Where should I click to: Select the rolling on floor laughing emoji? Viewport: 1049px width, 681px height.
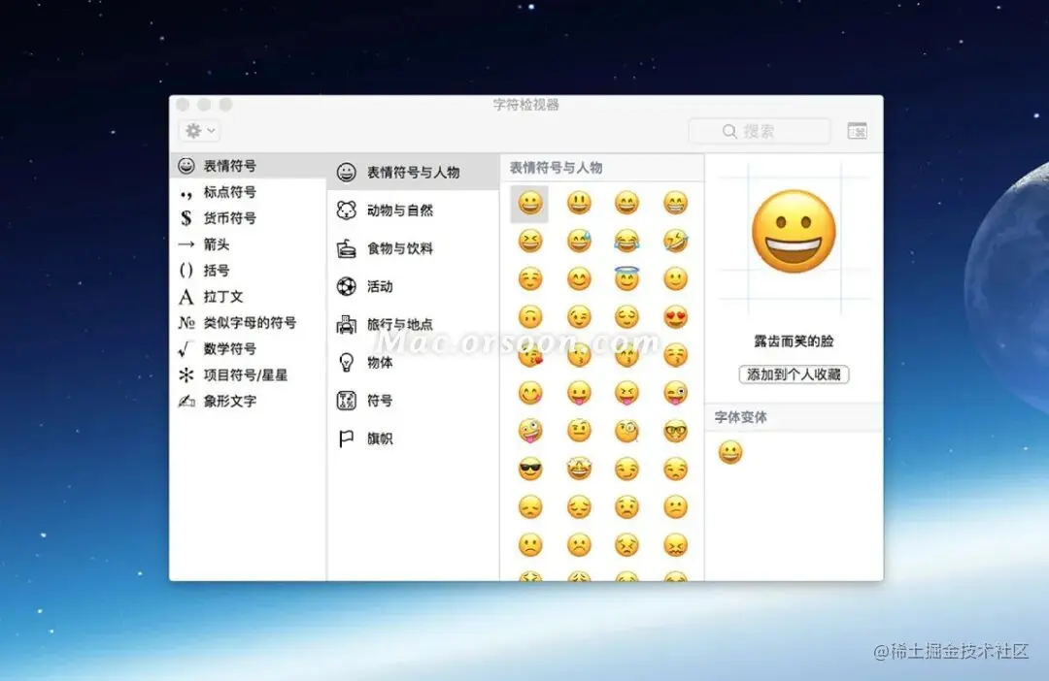[676, 242]
